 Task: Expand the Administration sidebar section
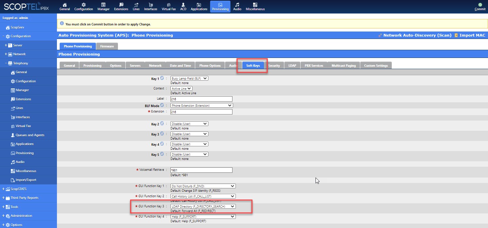[3, 216]
